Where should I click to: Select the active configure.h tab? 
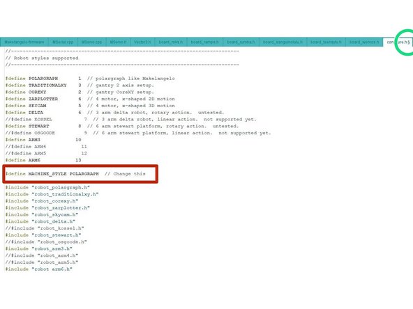point(398,42)
